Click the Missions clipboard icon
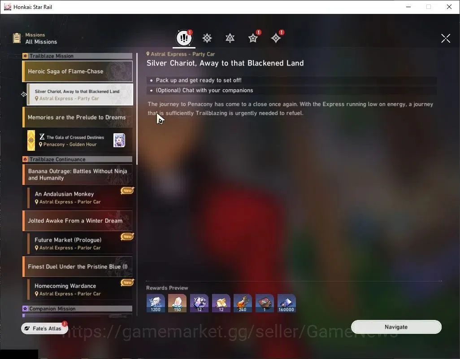 tap(17, 38)
